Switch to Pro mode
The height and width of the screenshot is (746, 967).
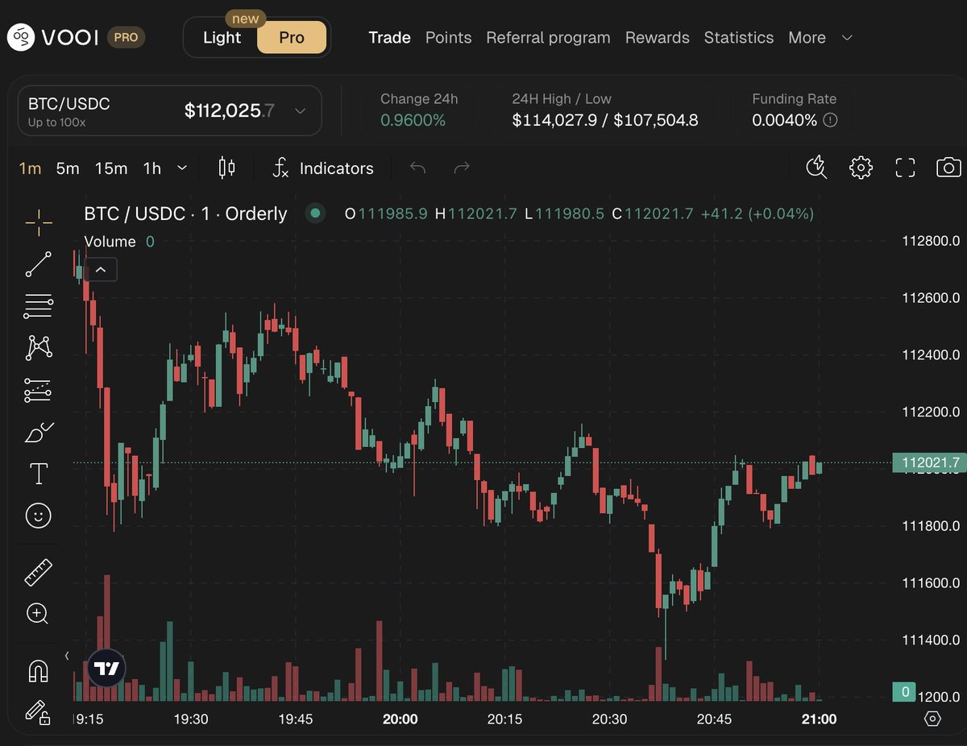point(292,37)
